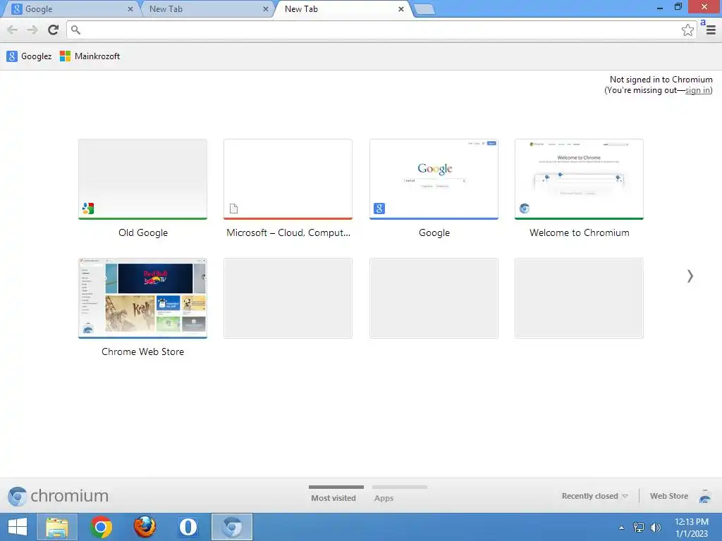The height and width of the screenshot is (541, 722).
Task: Open the Googlez bookmark
Action: coord(29,56)
